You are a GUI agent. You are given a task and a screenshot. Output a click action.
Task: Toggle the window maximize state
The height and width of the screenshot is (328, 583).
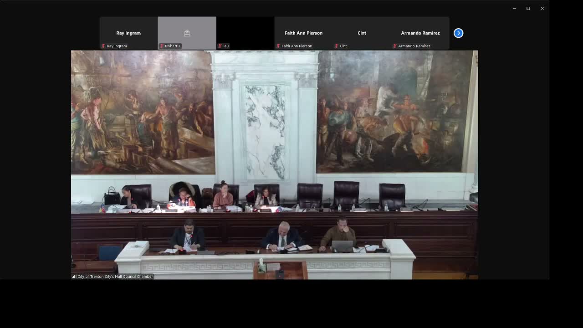(528, 8)
